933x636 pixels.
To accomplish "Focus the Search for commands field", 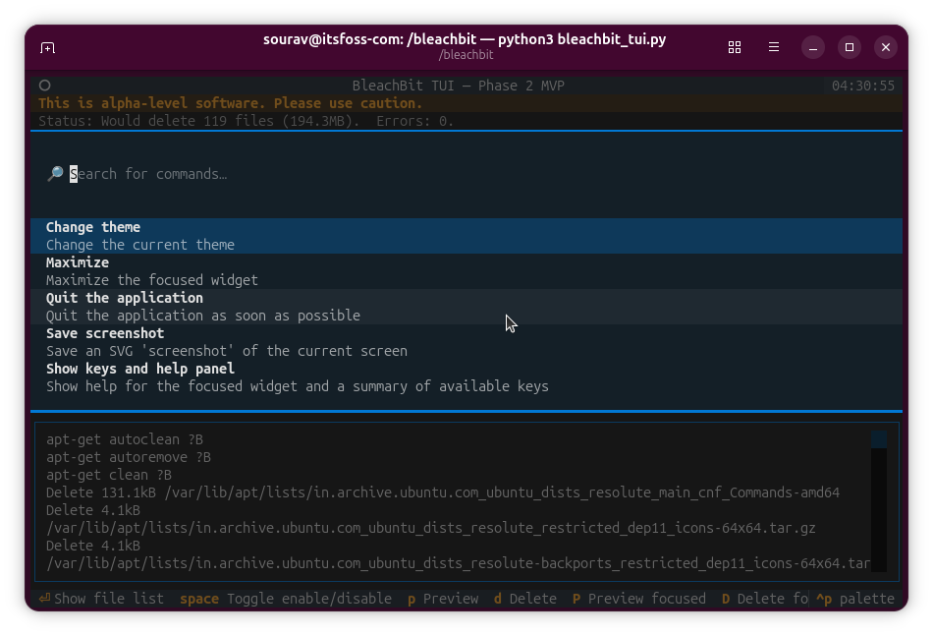I will pyautogui.click(x=466, y=174).
